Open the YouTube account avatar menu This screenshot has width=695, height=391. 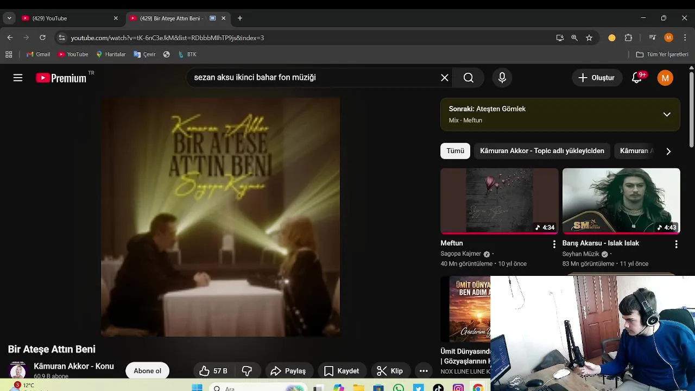click(x=665, y=78)
